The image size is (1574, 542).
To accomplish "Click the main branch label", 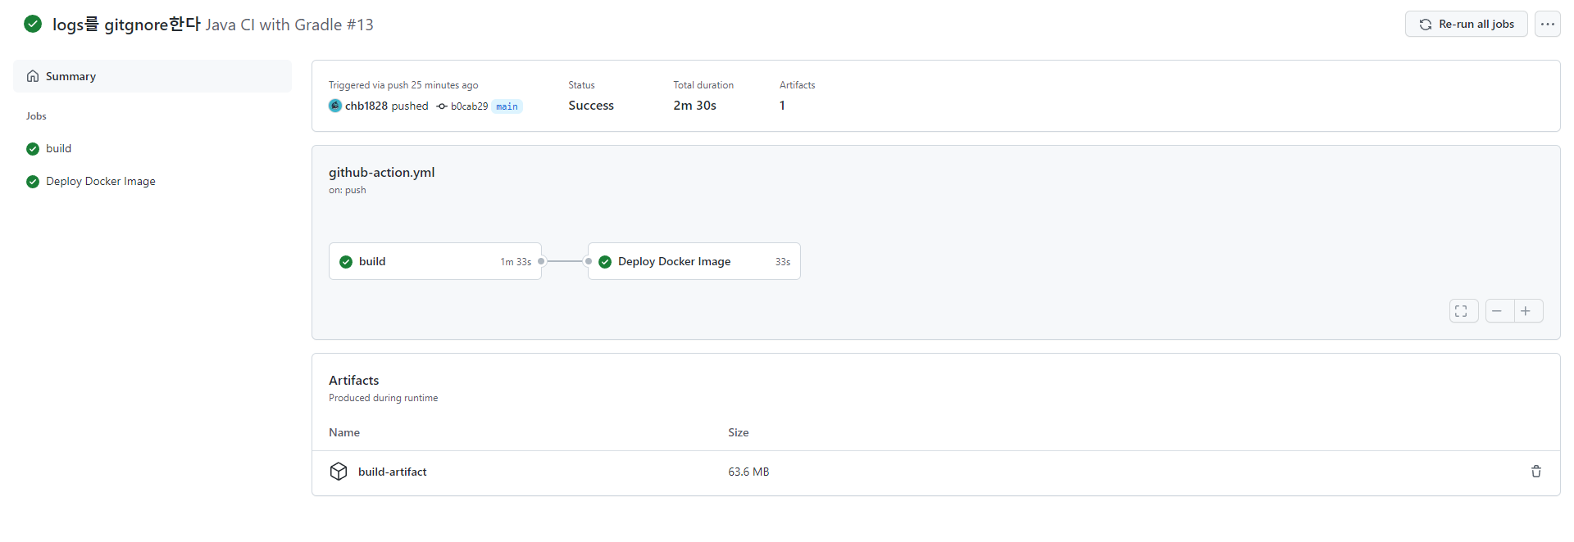I will [x=507, y=106].
